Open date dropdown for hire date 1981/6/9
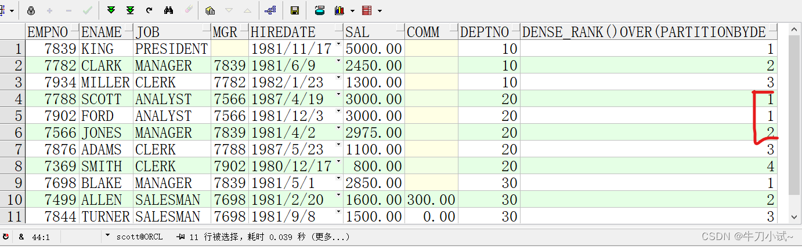The image size is (802, 247). (x=338, y=60)
